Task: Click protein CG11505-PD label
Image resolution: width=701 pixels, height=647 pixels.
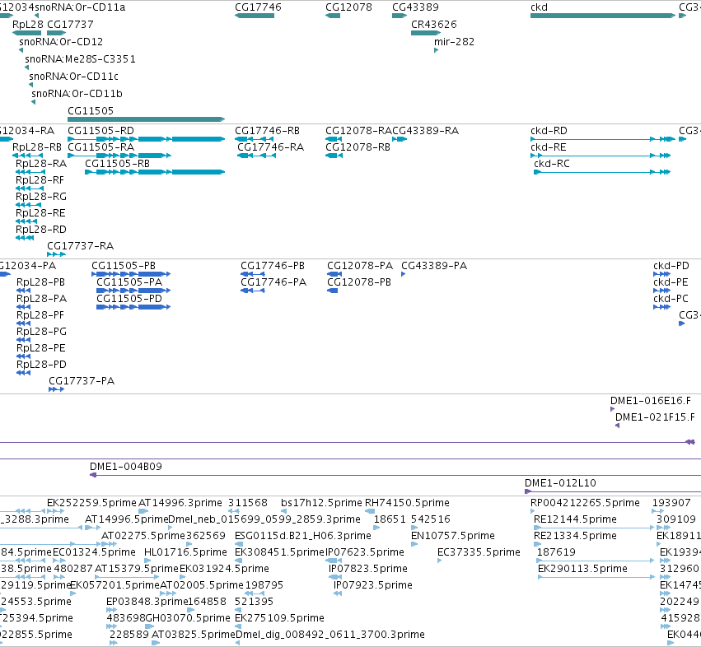Action: 129,299
